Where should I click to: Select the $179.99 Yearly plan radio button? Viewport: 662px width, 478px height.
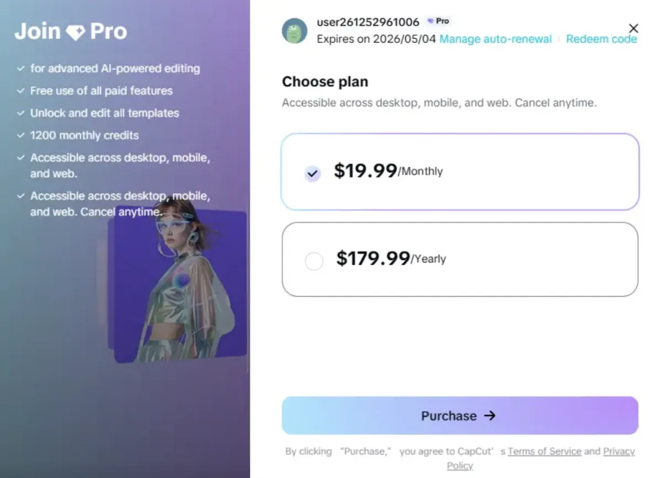pyautogui.click(x=314, y=261)
